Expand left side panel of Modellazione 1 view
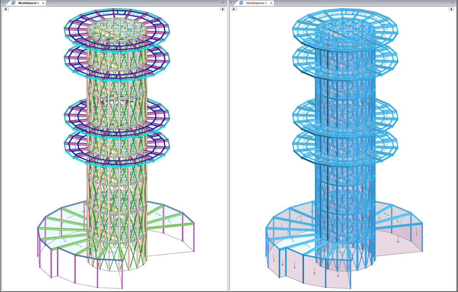 click(6, 9)
